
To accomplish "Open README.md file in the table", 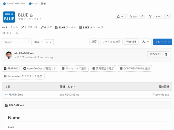I will pos(16,95).
